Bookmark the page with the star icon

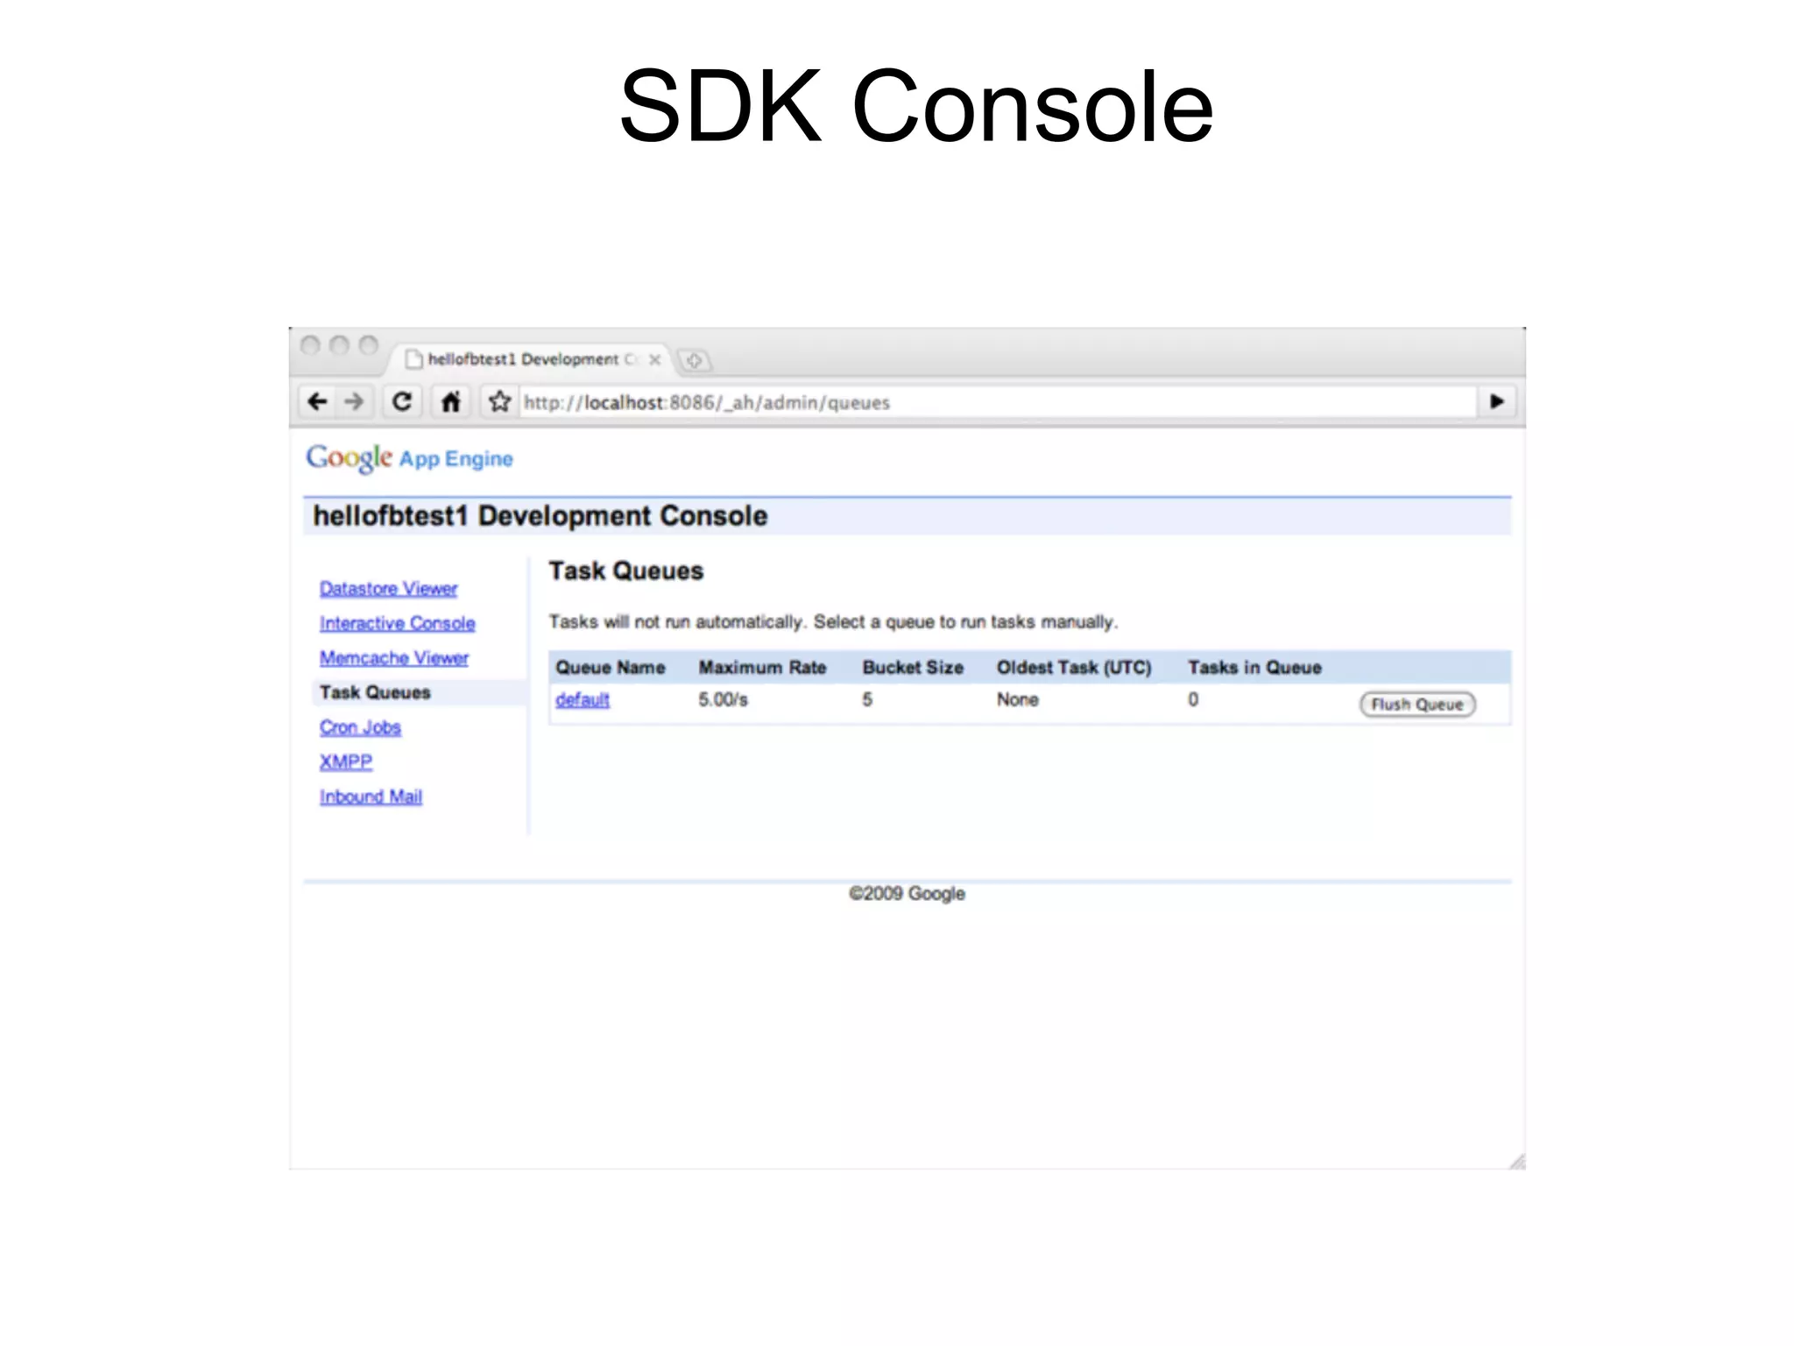(x=499, y=402)
